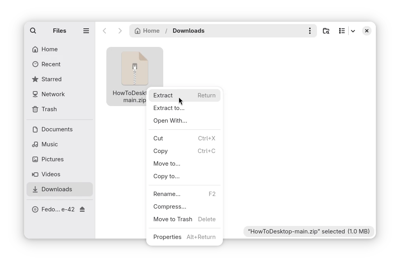Choose Open With... from the context menu

point(185,121)
